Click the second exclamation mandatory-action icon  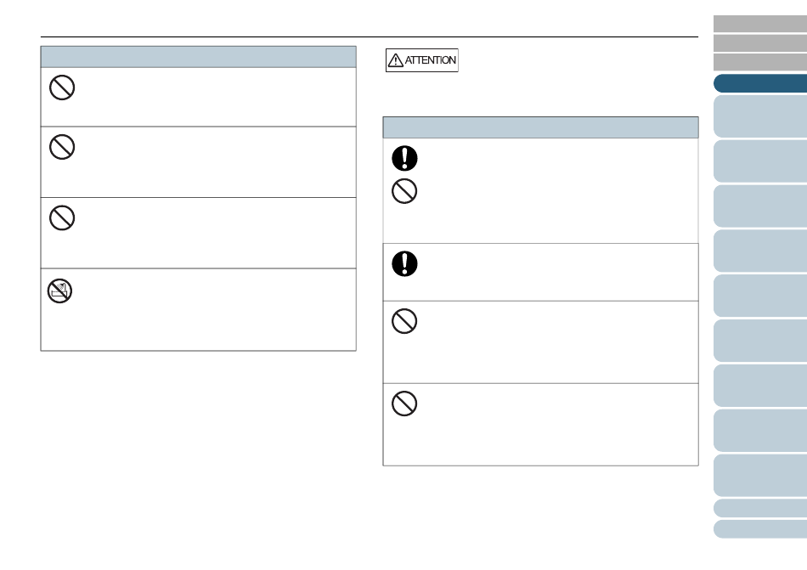pos(404,264)
